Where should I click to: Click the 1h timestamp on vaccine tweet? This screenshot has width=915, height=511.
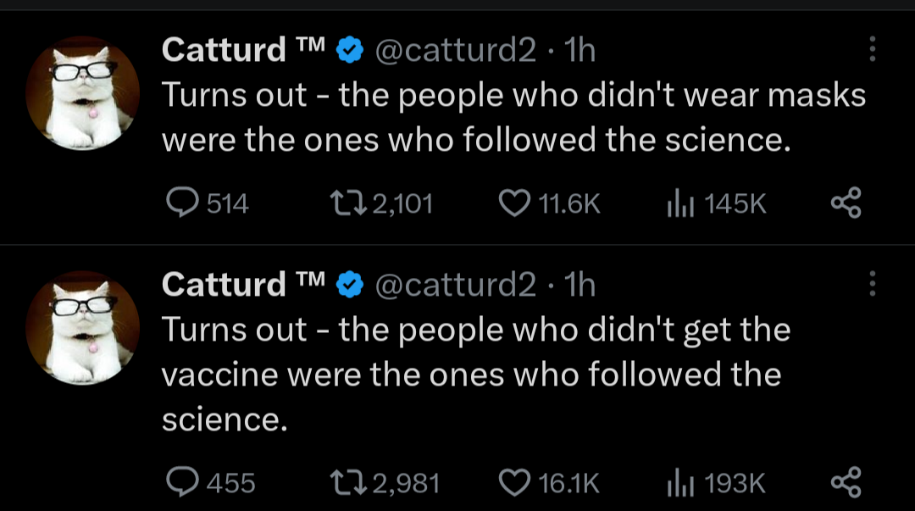coord(580,285)
